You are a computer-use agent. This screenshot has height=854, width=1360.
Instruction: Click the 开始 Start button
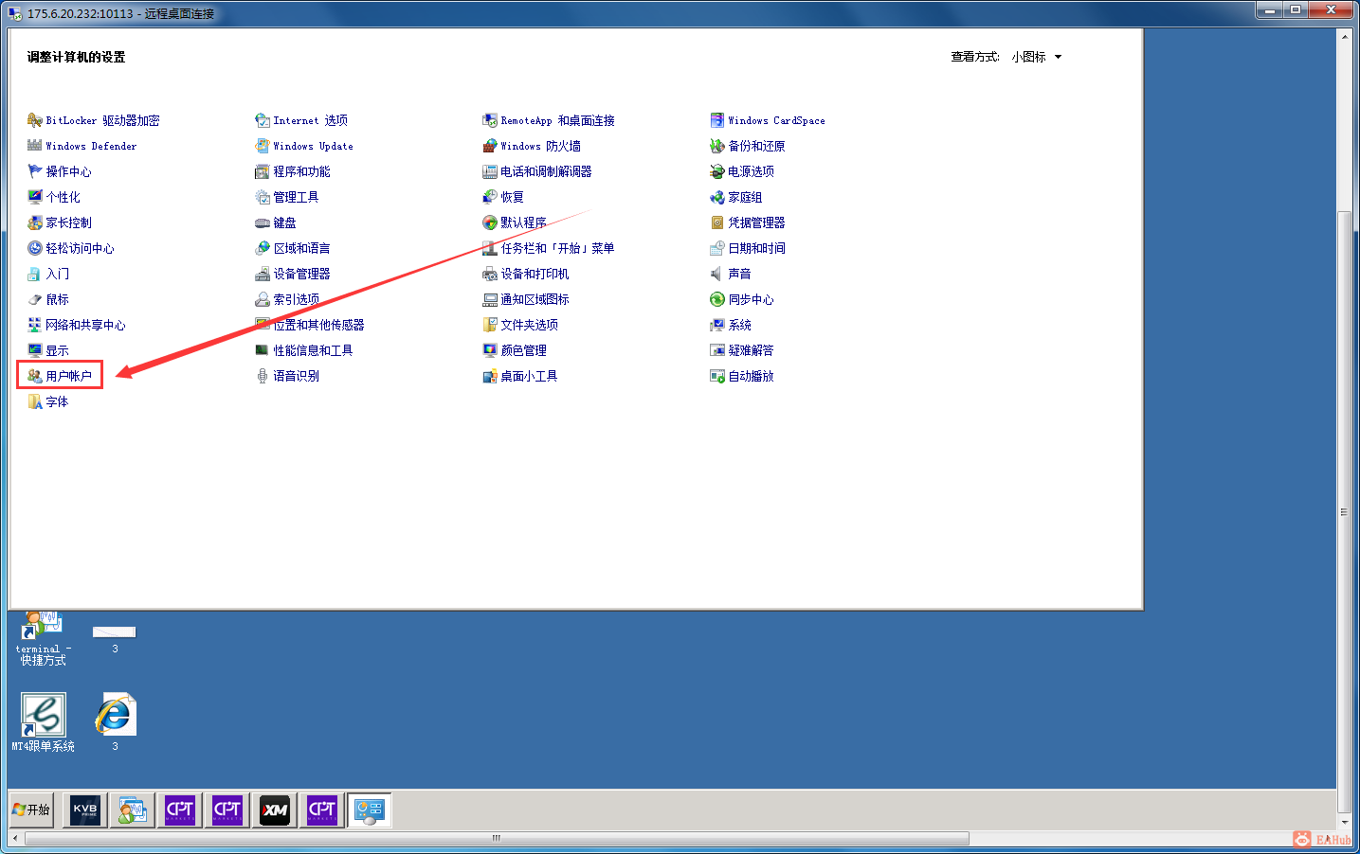pos(32,810)
